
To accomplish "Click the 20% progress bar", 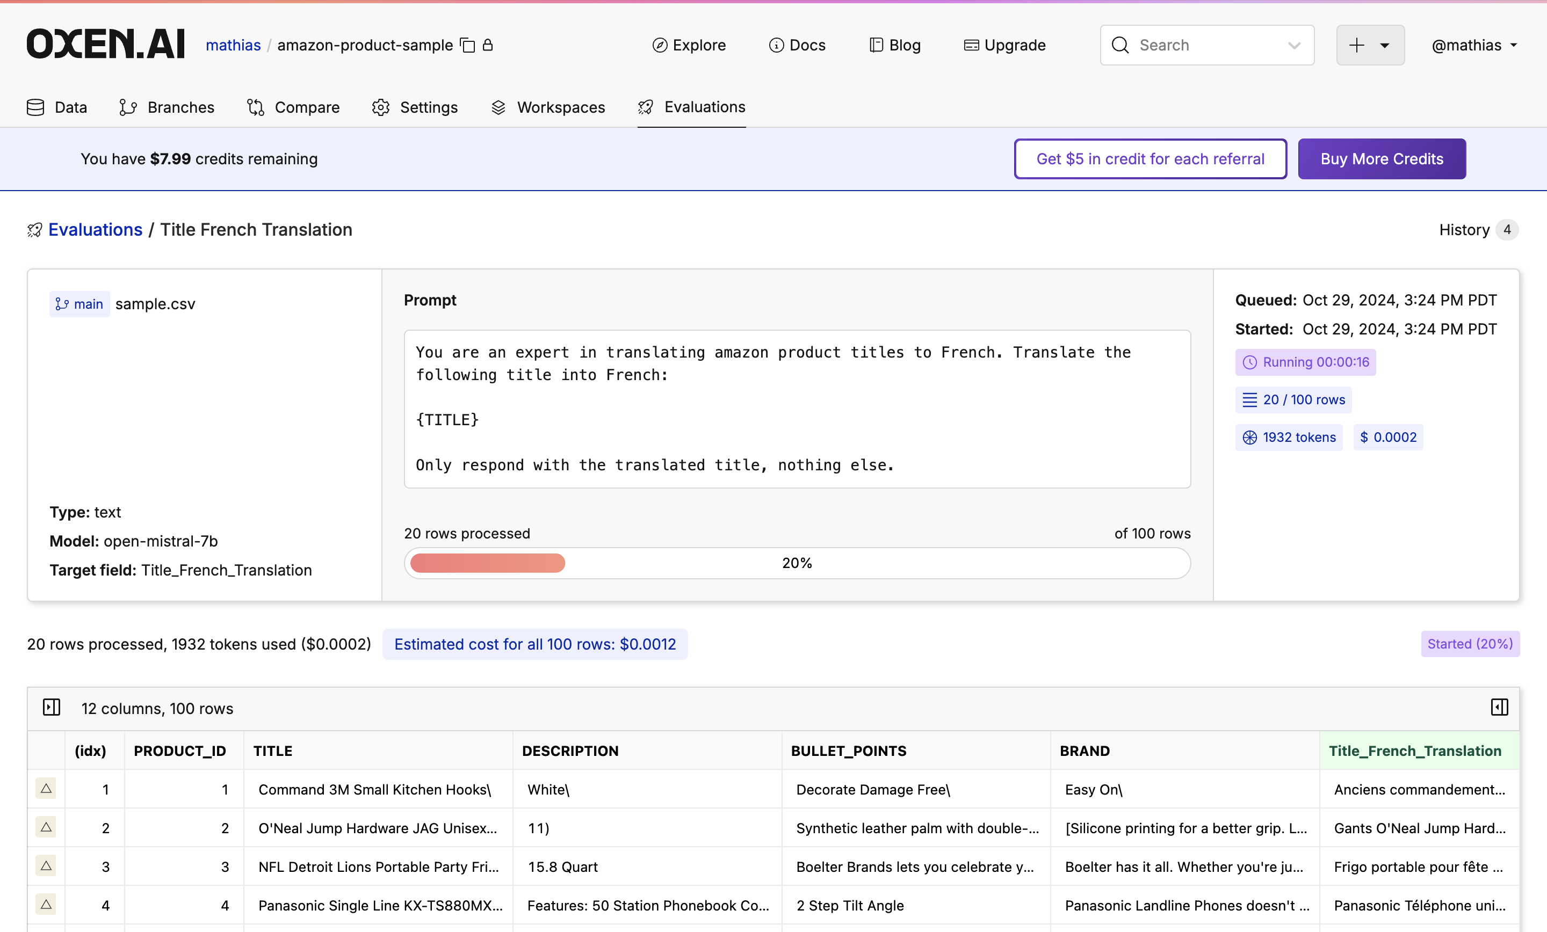I will pyautogui.click(x=797, y=563).
